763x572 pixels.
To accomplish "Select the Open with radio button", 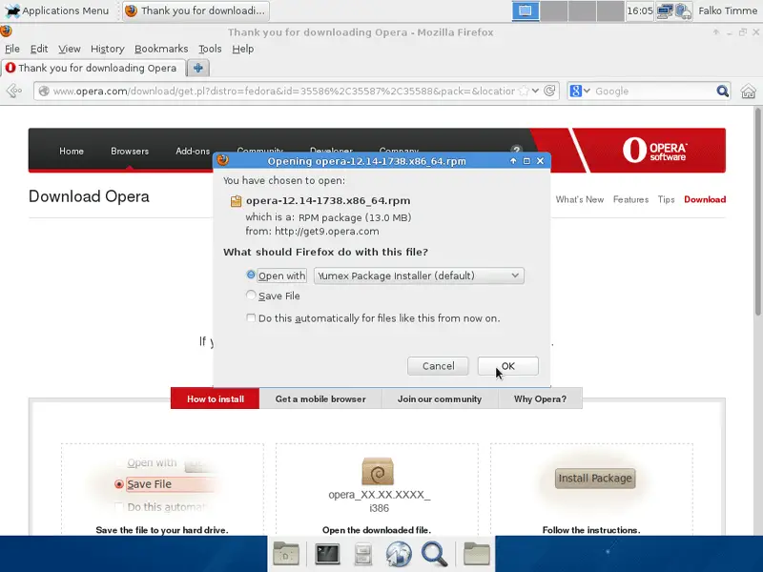I will [251, 275].
